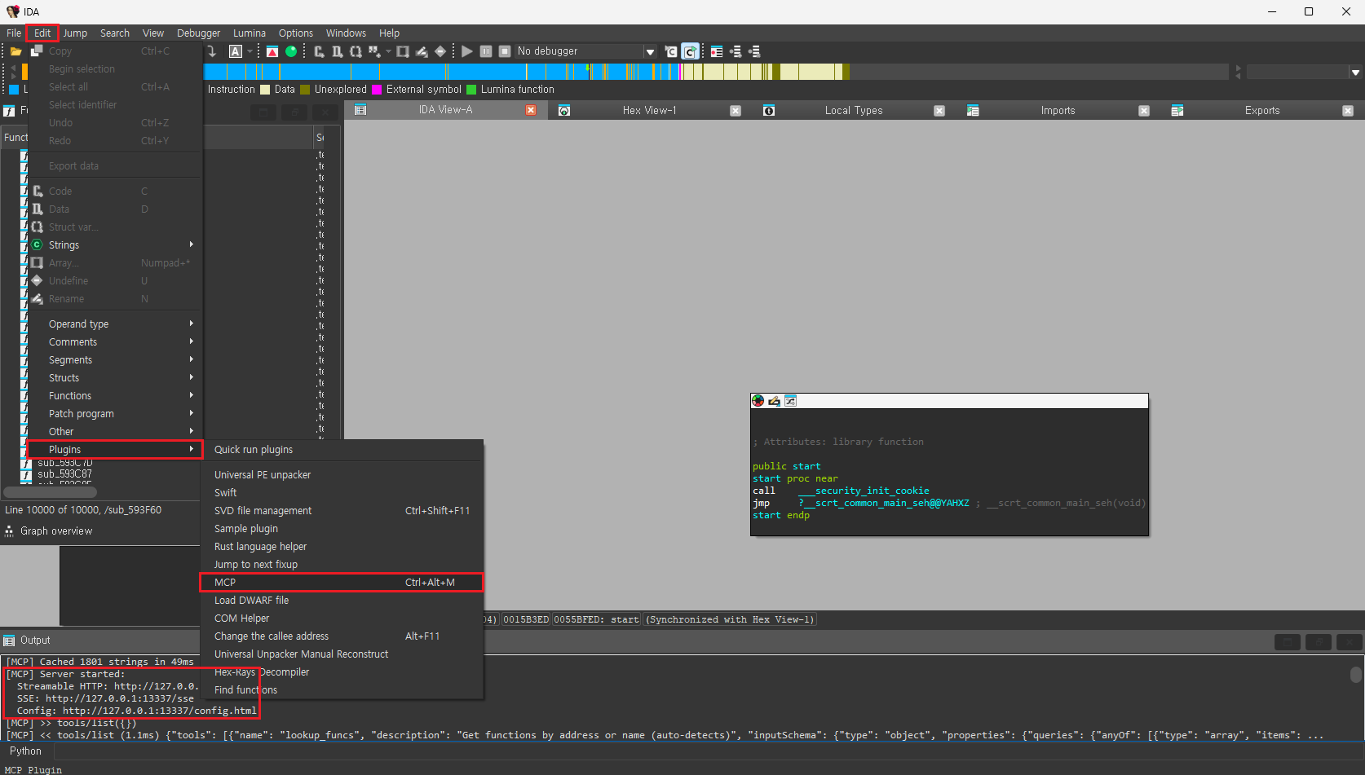This screenshot has height=775, width=1365.
Task: Pause the debugger process
Action: pyautogui.click(x=486, y=51)
